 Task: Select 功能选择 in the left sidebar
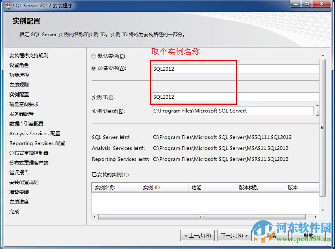[x=19, y=75]
